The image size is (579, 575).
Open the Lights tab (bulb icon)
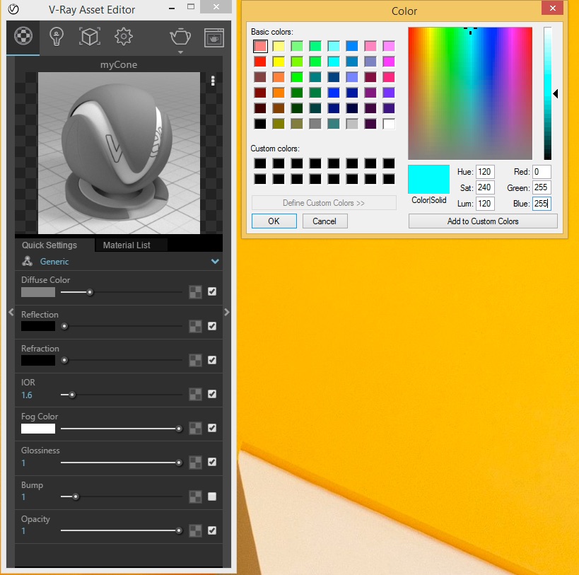pyautogui.click(x=56, y=37)
